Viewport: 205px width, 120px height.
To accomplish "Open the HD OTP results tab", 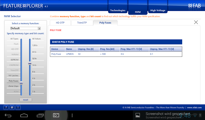I will 60,23.
